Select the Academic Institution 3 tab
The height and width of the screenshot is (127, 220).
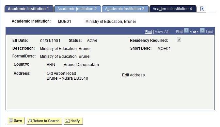125,9
